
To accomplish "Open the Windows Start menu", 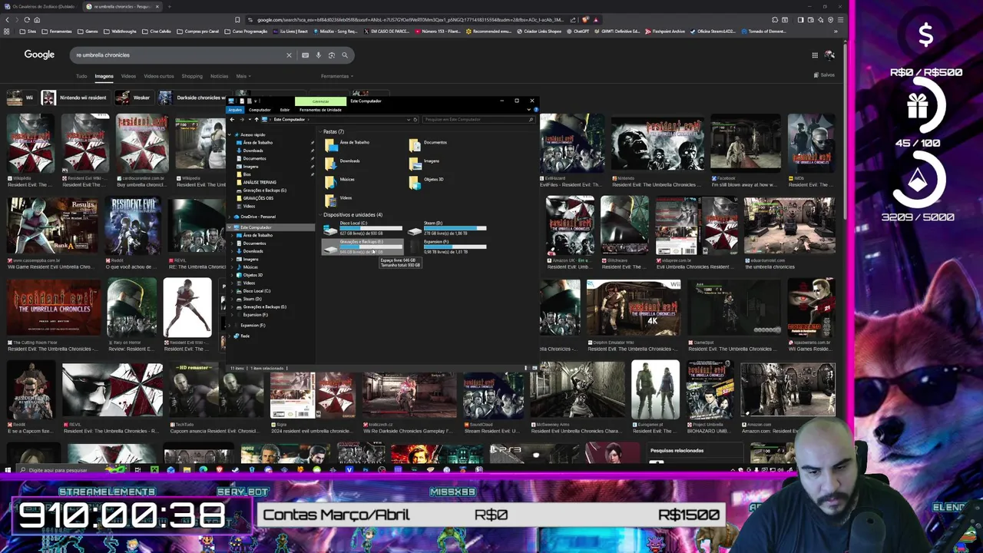I will coord(8,470).
